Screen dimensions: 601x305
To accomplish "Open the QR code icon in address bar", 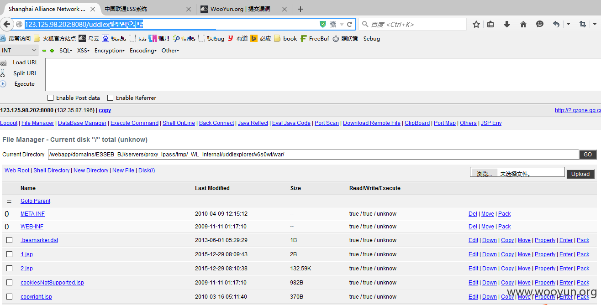I will (332, 24).
